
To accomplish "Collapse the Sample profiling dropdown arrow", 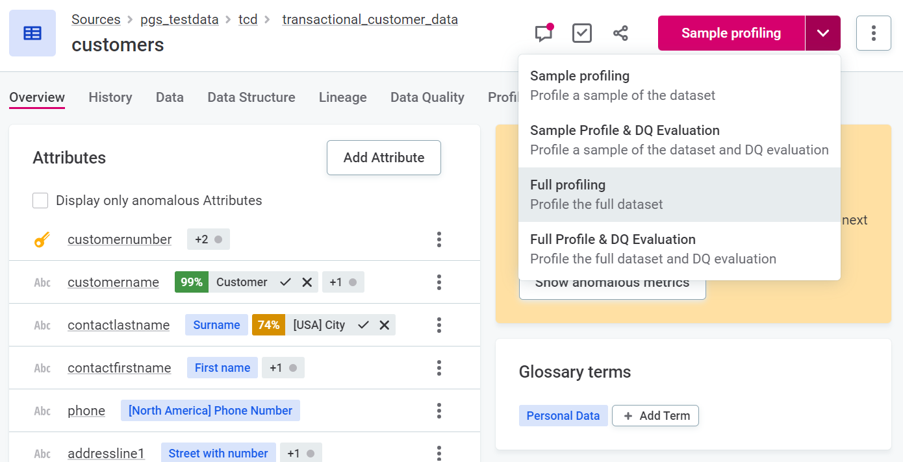I will tap(822, 33).
